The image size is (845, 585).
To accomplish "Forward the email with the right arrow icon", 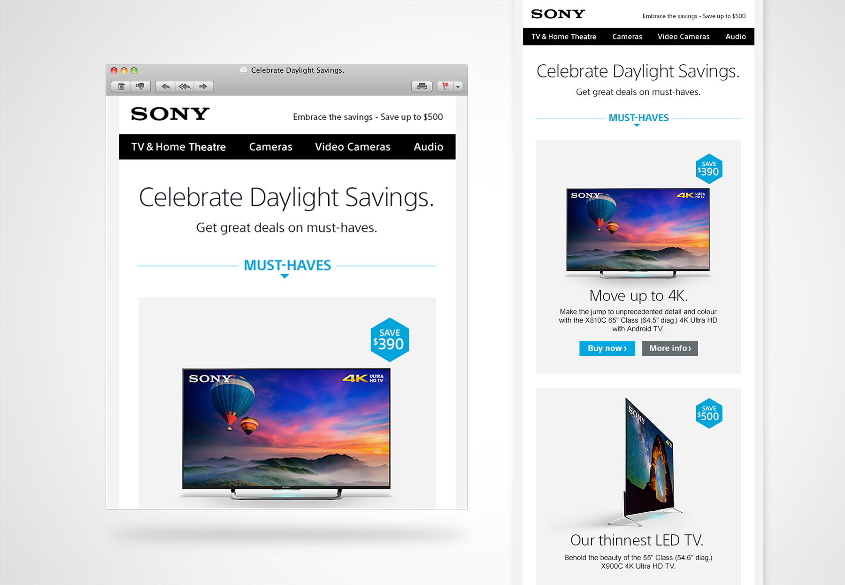I will pyautogui.click(x=203, y=86).
